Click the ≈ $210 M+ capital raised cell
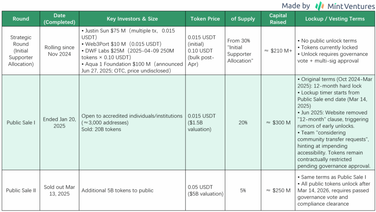 point(278,51)
